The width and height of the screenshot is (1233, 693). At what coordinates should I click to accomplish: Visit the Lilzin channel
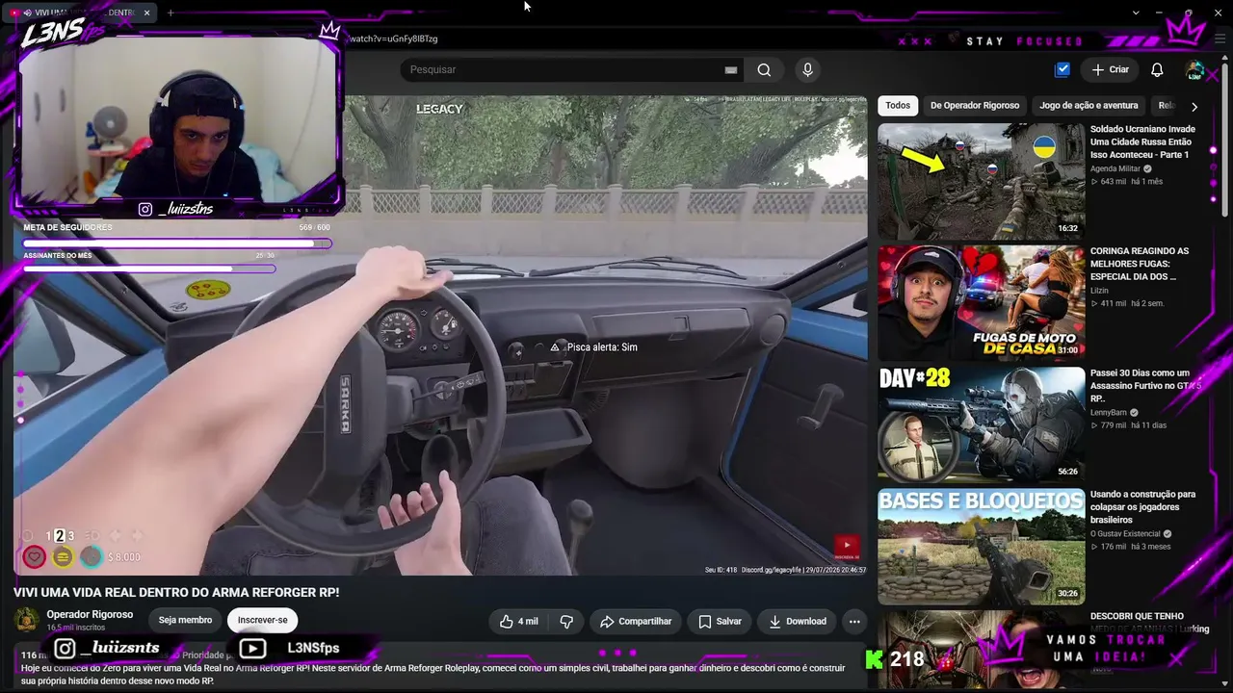click(x=1101, y=291)
